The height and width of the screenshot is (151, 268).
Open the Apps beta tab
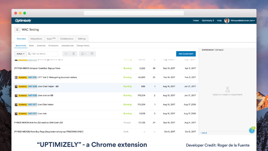[x=51, y=39]
